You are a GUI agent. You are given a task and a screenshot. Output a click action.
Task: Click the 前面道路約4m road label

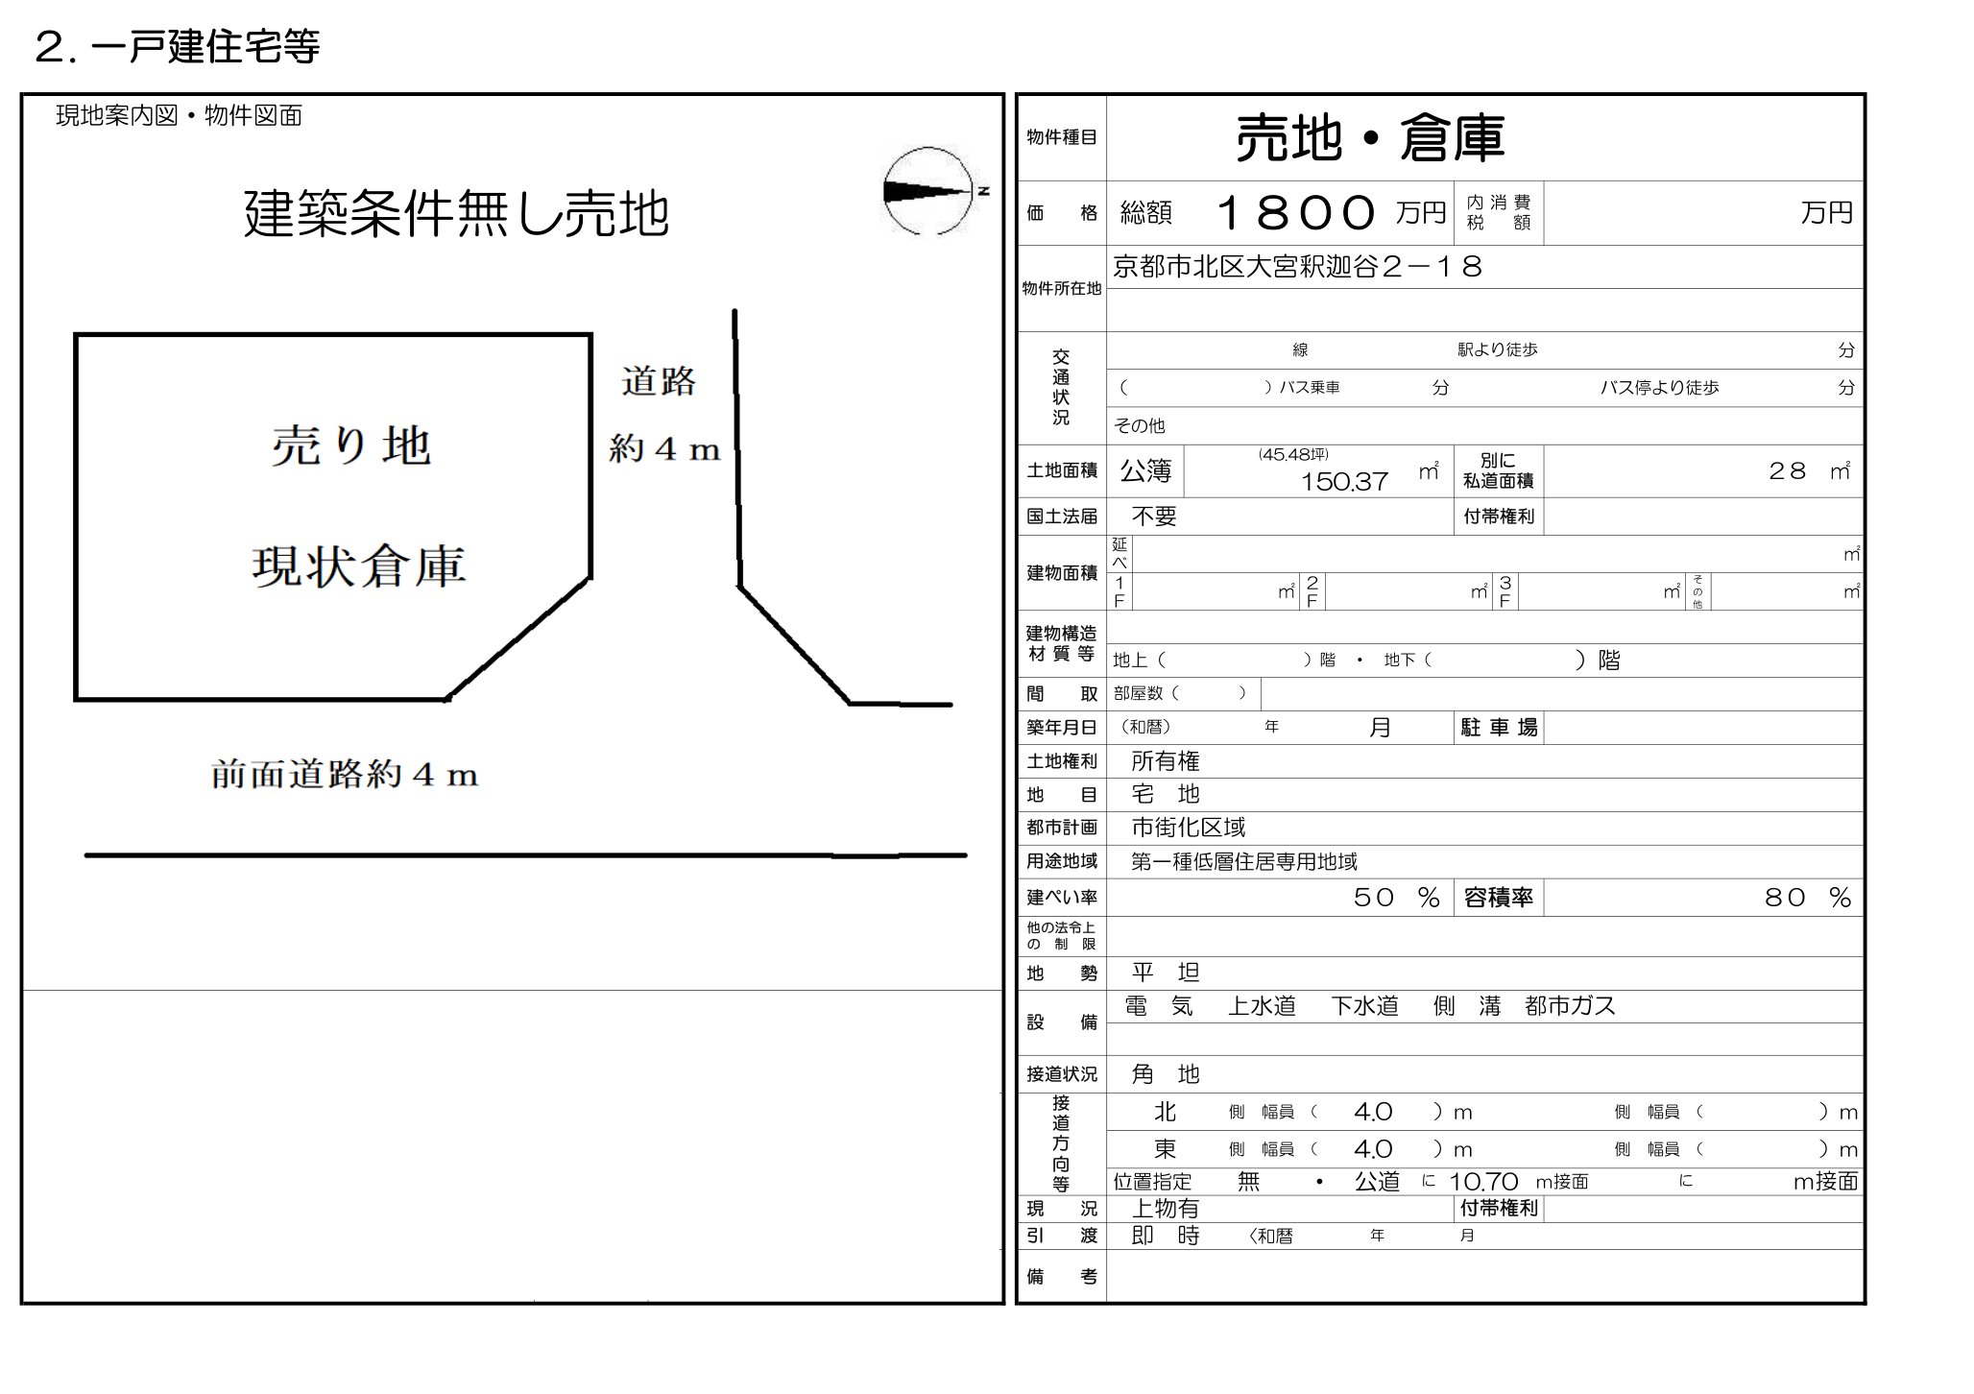click(x=345, y=775)
